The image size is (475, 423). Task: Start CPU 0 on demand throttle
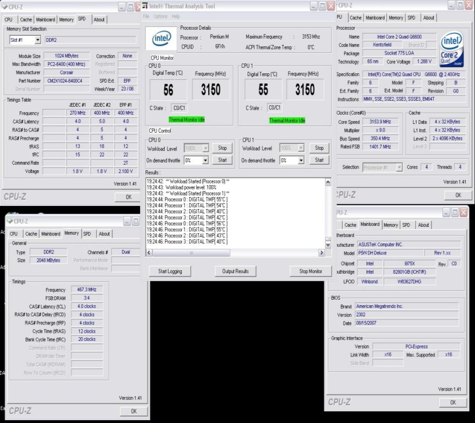pos(223,160)
